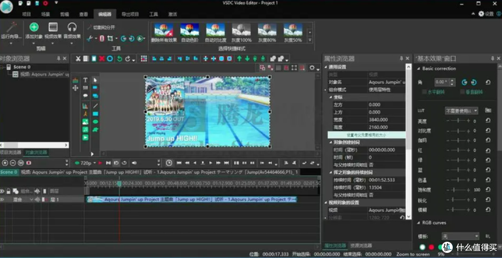Click the timeline clock icon
Image resolution: width=502 pixels, height=258 pixels.
169,163
